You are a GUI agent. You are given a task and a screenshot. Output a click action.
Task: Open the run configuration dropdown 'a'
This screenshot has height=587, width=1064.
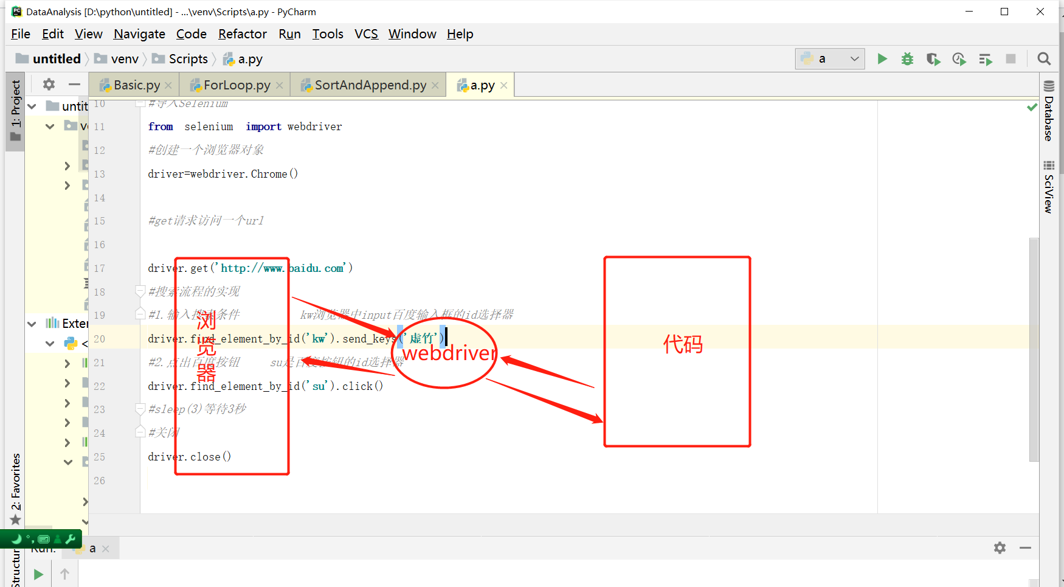(830, 59)
